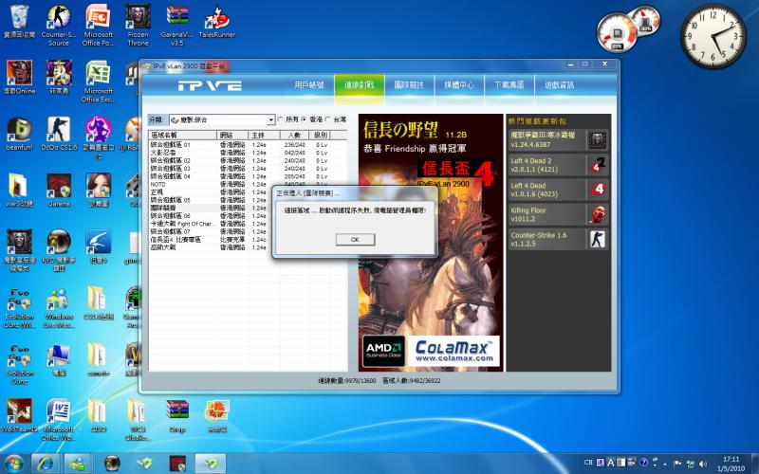Open the Frozen Throne desktop icon
This screenshot has width=759, height=474.
point(138,24)
